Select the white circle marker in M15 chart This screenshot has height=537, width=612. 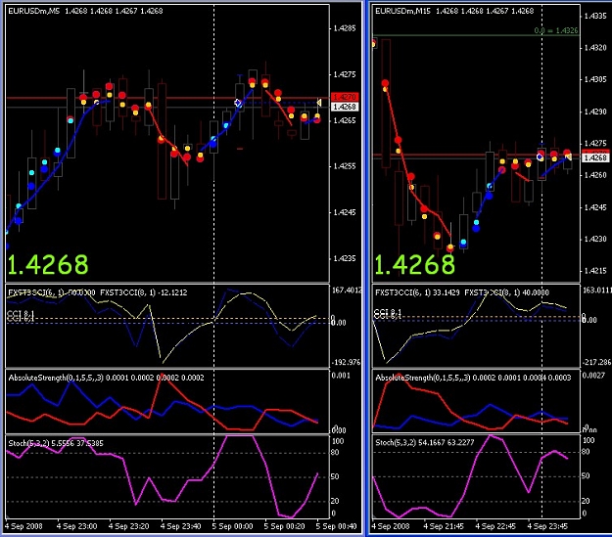tap(540, 157)
